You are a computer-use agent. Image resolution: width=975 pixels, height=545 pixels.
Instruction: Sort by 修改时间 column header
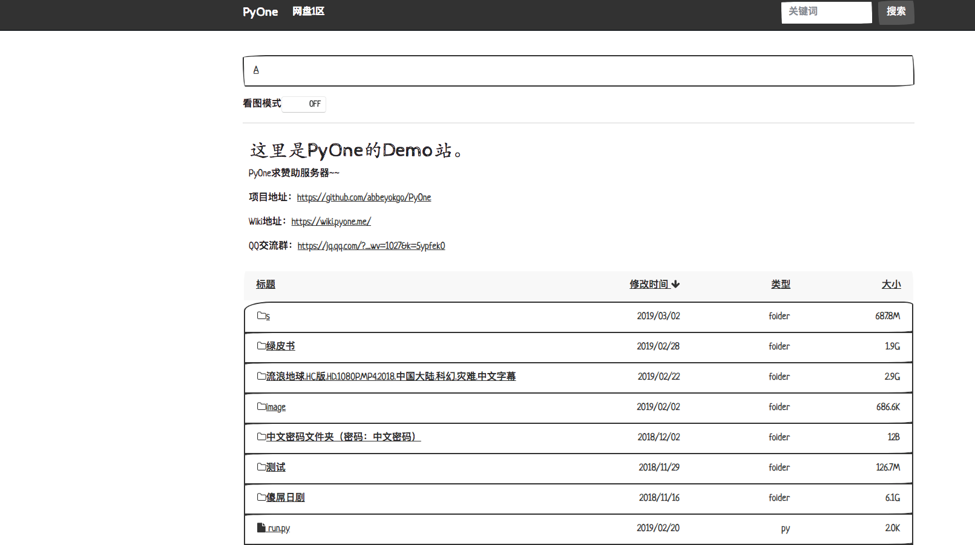(x=649, y=284)
